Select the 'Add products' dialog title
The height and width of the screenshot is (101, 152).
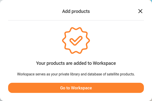coord(76,11)
